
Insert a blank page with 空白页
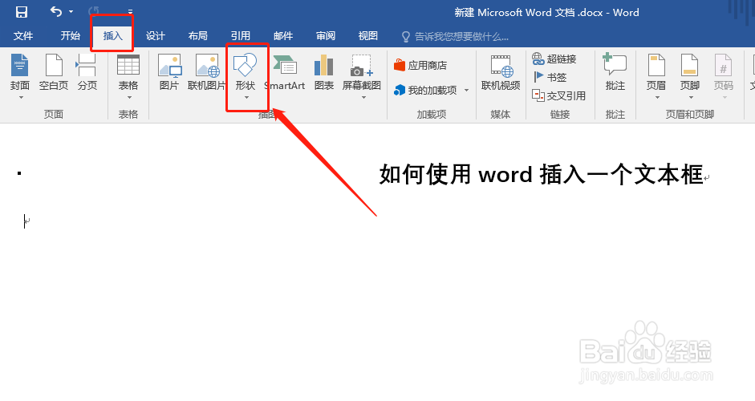[x=54, y=72]
